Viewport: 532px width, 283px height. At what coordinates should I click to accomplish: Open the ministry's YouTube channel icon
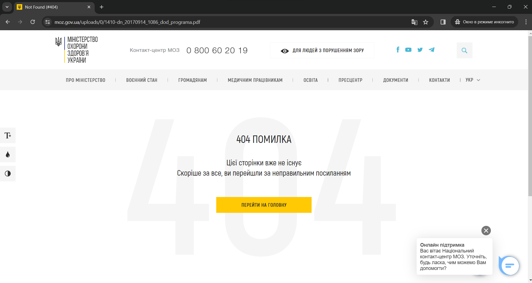tap(408, 50)
